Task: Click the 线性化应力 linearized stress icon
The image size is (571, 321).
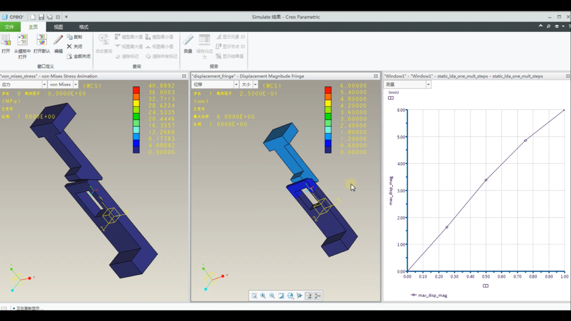Action: 204,39
